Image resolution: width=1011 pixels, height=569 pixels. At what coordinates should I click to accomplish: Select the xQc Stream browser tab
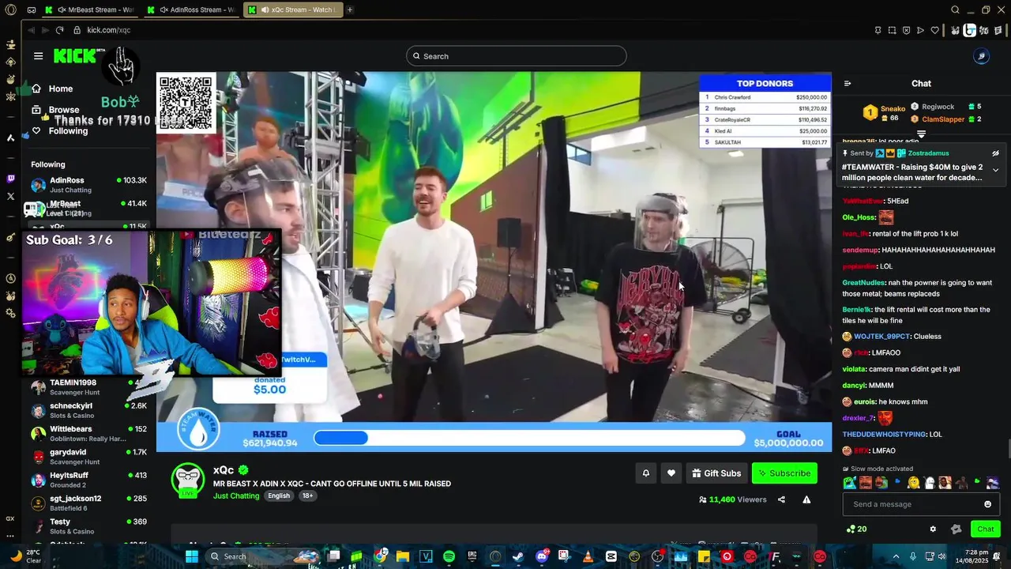tap(292, 9)
